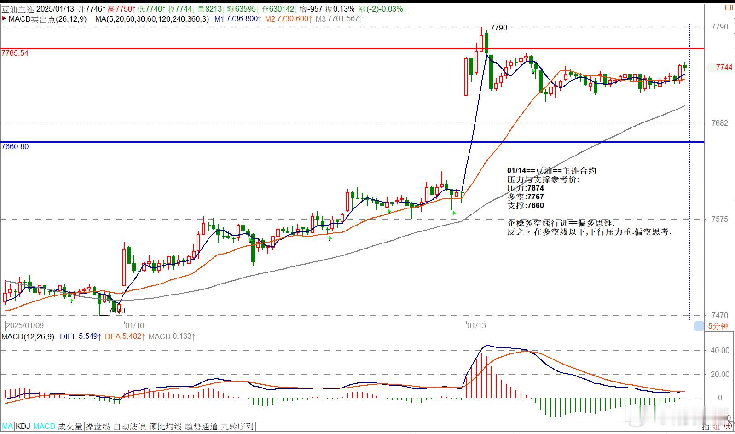The image size is (735, 434).
Task: Click the DEA 5.482 value
Action: 125,336
